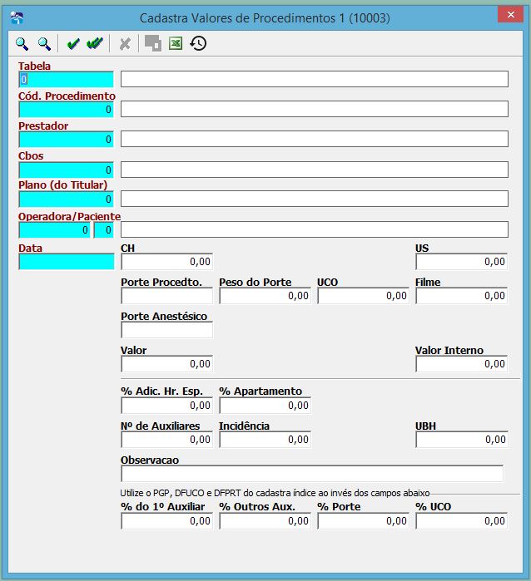Click the narrow Paciente code field
Screen dimensions: 531x581
(103, 230)
